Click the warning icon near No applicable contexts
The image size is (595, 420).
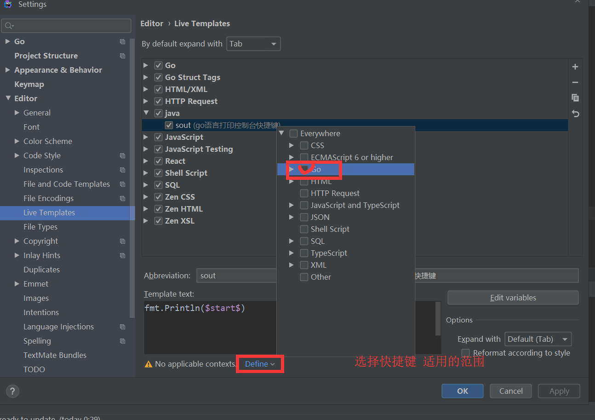(148, 364)
